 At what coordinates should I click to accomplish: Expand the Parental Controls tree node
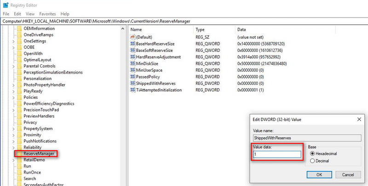14,66
